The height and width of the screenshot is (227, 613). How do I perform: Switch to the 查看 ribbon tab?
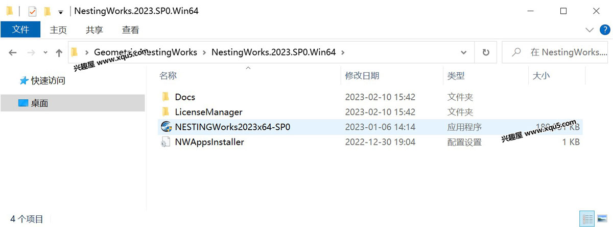pyautogui.click(x=130, y=30)
